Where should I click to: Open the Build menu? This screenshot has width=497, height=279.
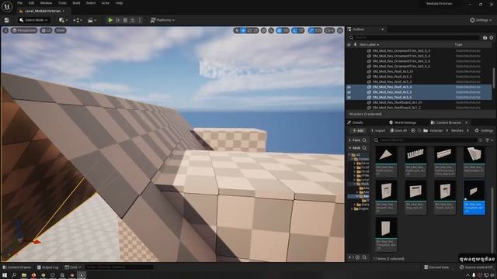click(x=76, y=3)
